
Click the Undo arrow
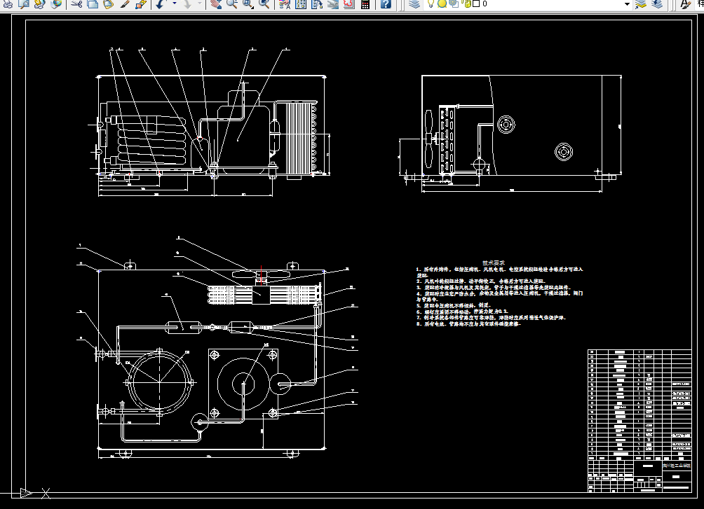161,4
